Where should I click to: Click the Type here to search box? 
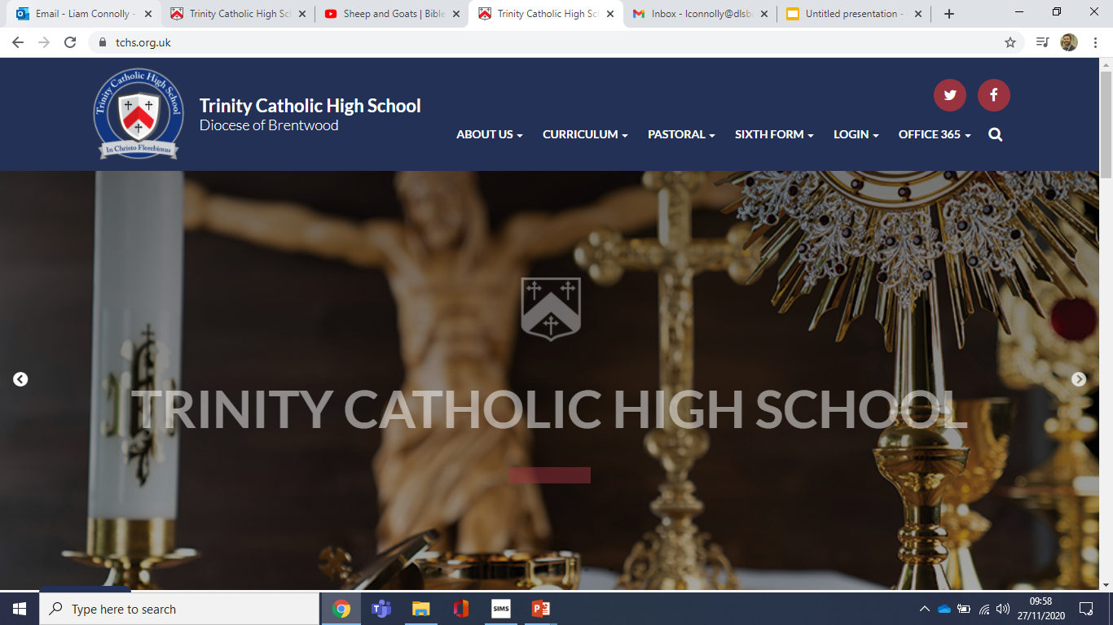[179, 609]
